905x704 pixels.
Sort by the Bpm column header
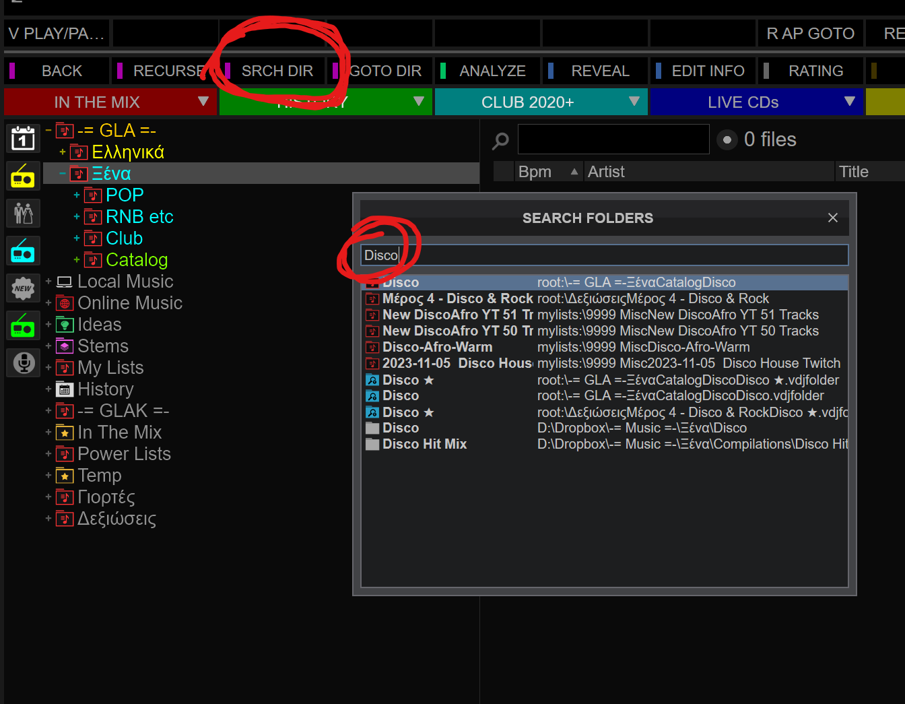click(535, 172)
